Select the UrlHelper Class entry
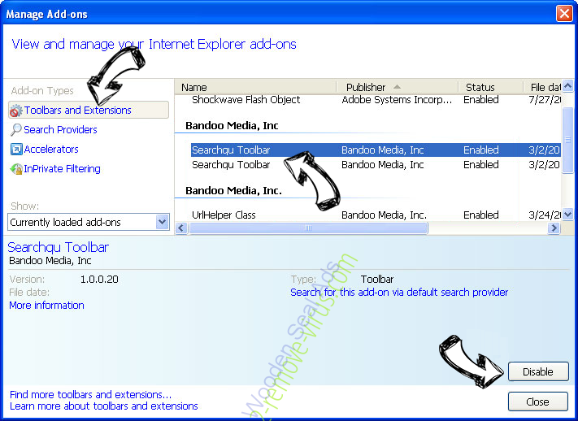This screenshot has width=578, height=421. point(224,215)
